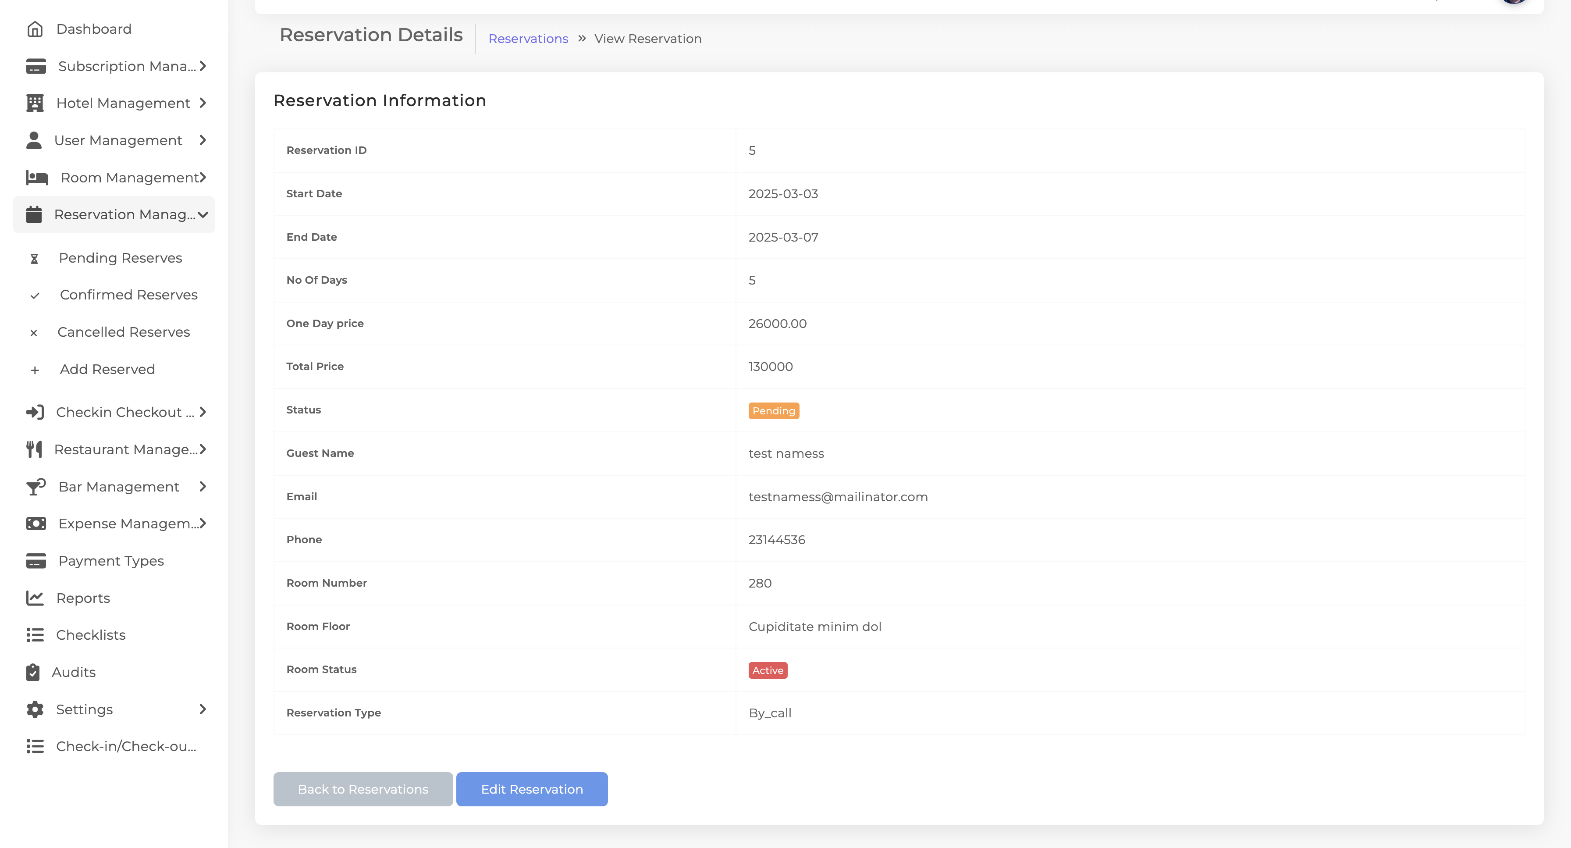Viewport: 1571px width, 848px height.
Task: Click the Checkin Checkout arrow icon
Action: click(35, 413)
